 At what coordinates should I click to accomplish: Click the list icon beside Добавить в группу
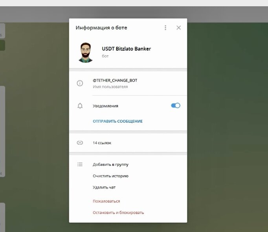pos(80,164)
